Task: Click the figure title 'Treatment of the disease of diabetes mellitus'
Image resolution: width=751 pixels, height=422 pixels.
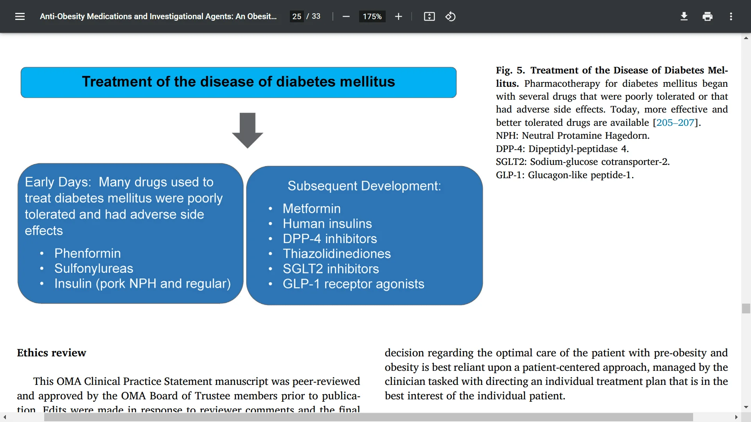Action: (238, 82)
